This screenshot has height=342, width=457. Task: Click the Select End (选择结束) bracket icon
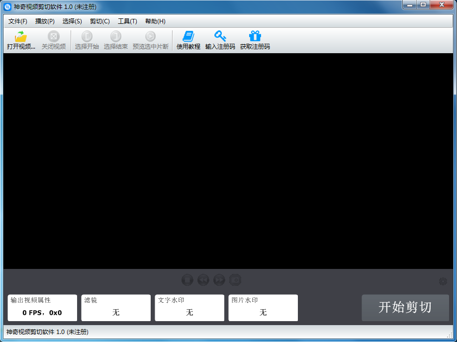(x=116, y=36)
